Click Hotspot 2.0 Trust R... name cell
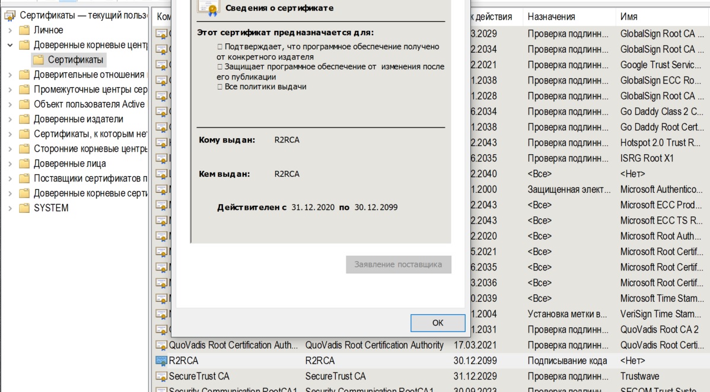The width and height of the screenshot is (710, 392). [660, 142]
